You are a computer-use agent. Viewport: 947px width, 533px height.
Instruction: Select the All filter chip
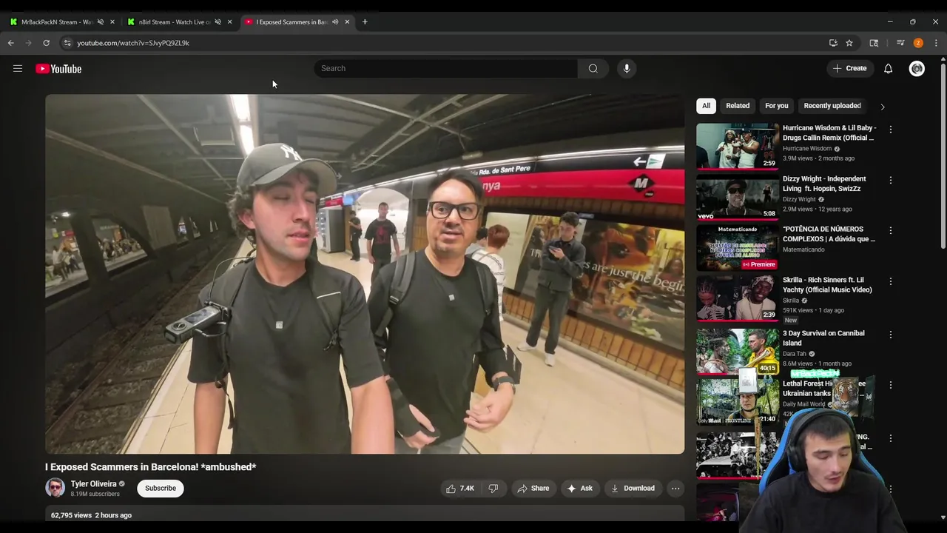pyautogui.click(x=706, y=106)
